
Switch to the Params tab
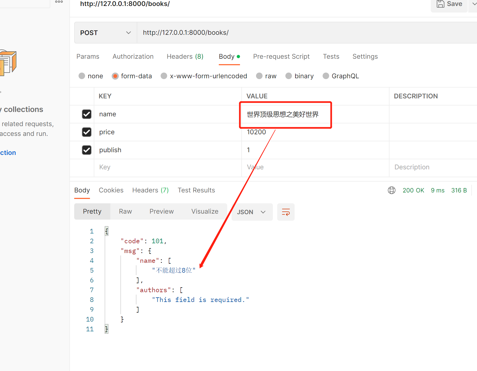click(88, 57)
